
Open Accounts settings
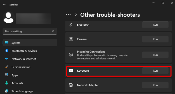pyautogui.click(x=30, y=83)
